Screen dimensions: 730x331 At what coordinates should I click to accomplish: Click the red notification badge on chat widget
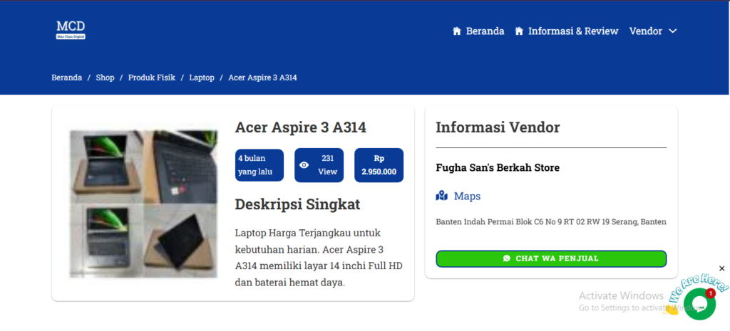pos(711,293)
